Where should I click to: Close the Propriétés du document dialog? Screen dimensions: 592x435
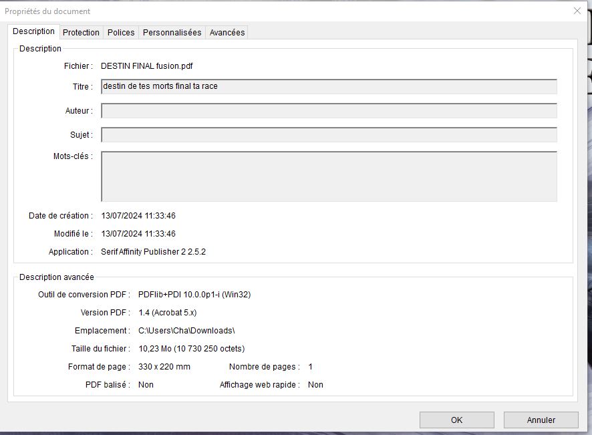click(x=577, y=11)
